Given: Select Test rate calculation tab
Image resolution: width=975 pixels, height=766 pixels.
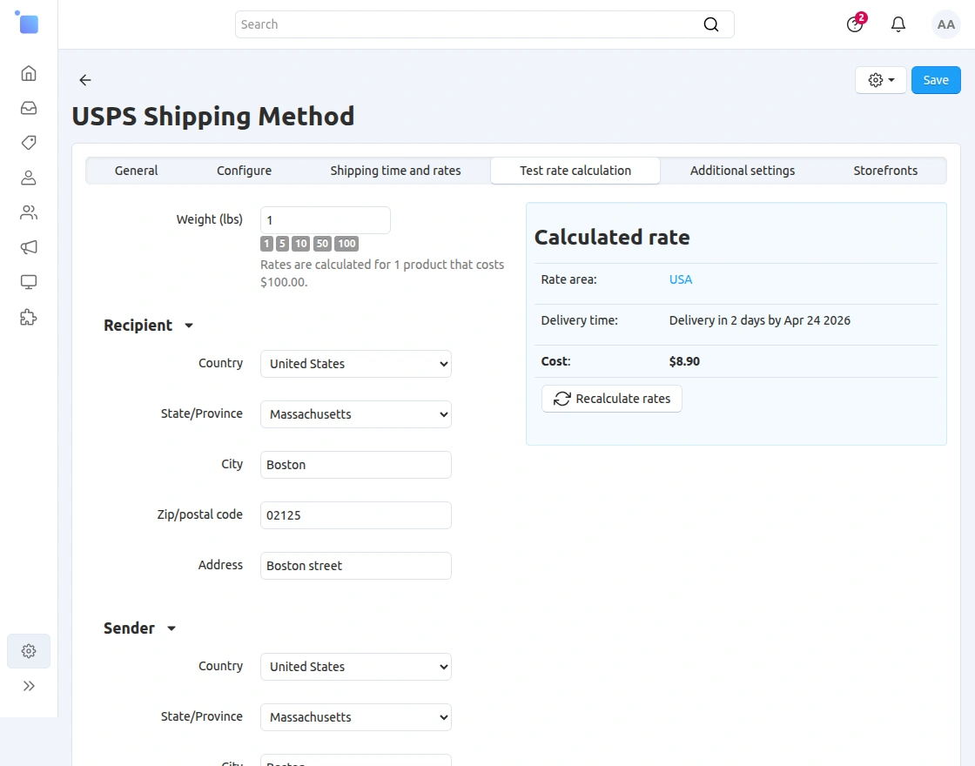Looking at the screenshot, I should click(x=575, y=171).
